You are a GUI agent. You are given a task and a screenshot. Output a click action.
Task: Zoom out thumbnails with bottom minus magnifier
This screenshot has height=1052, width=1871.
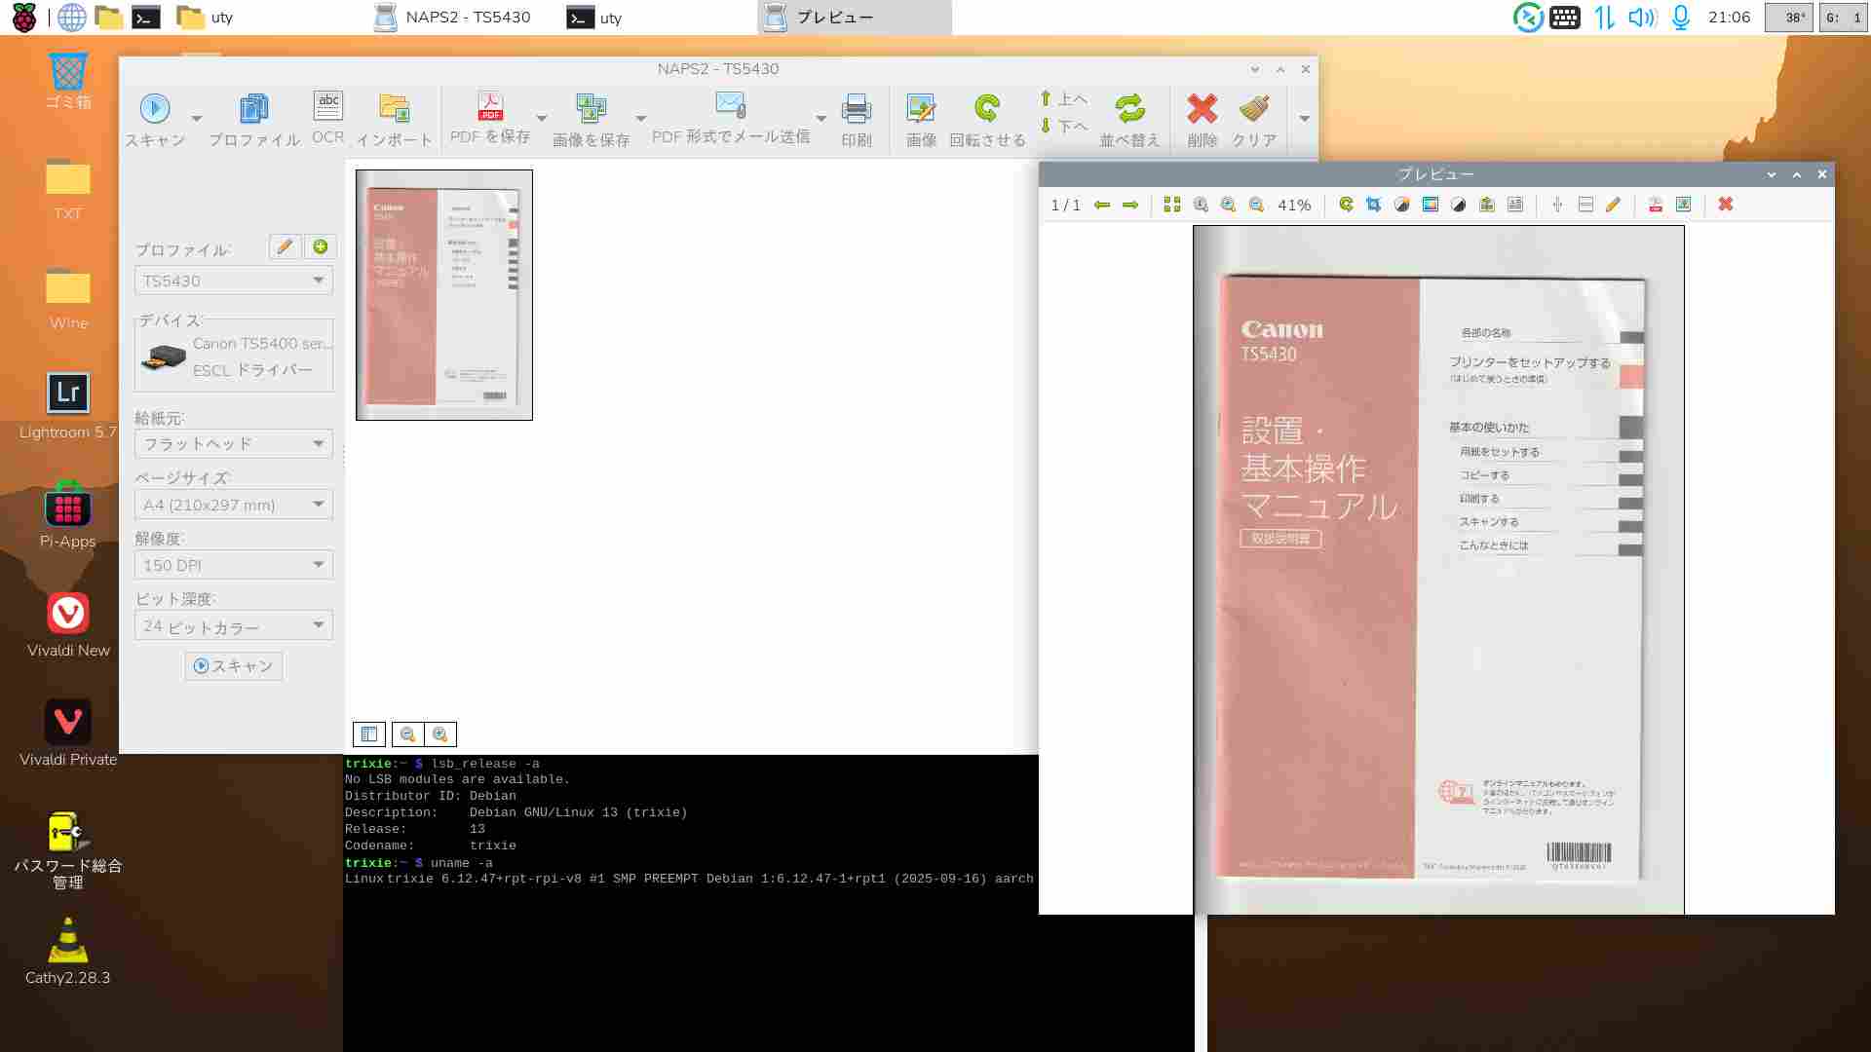(x=408, y=734)
